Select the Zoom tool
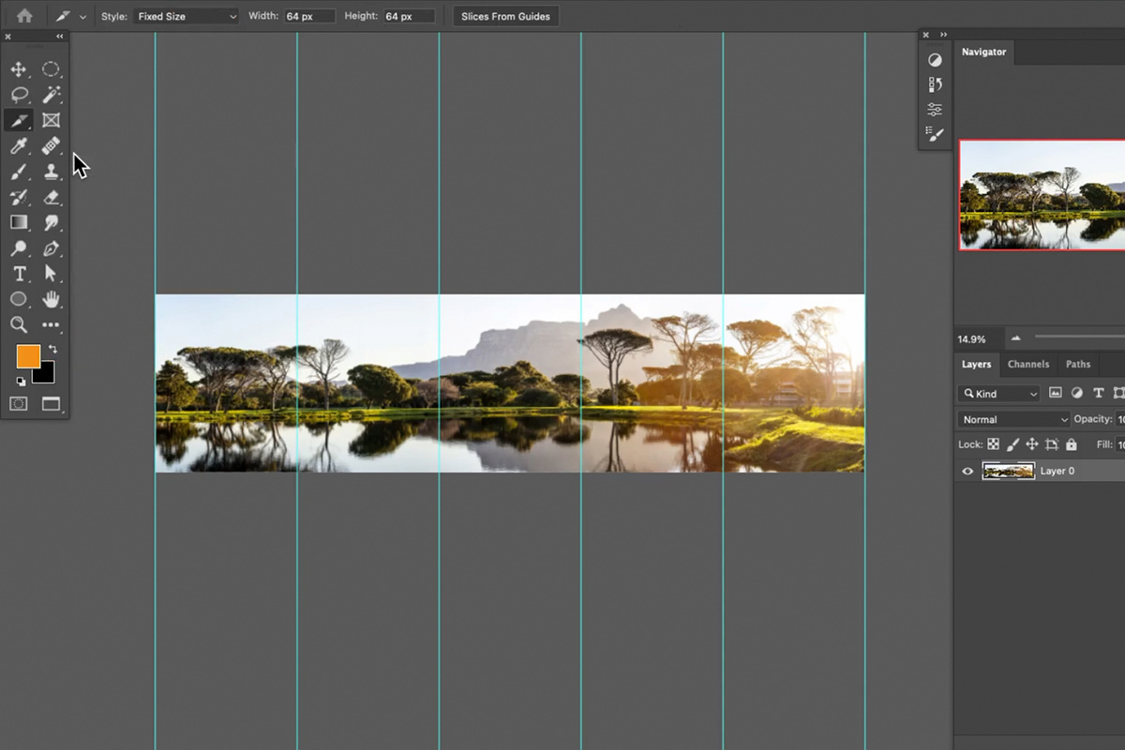Viewport: 1125px width, 750px height. [19, 325]
